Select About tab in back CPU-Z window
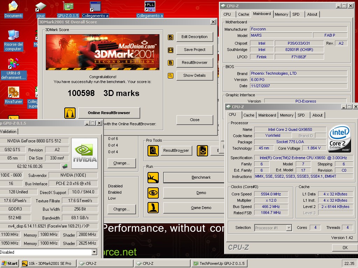This screenshot has width=358, height=268. click(x=312, y=14)
